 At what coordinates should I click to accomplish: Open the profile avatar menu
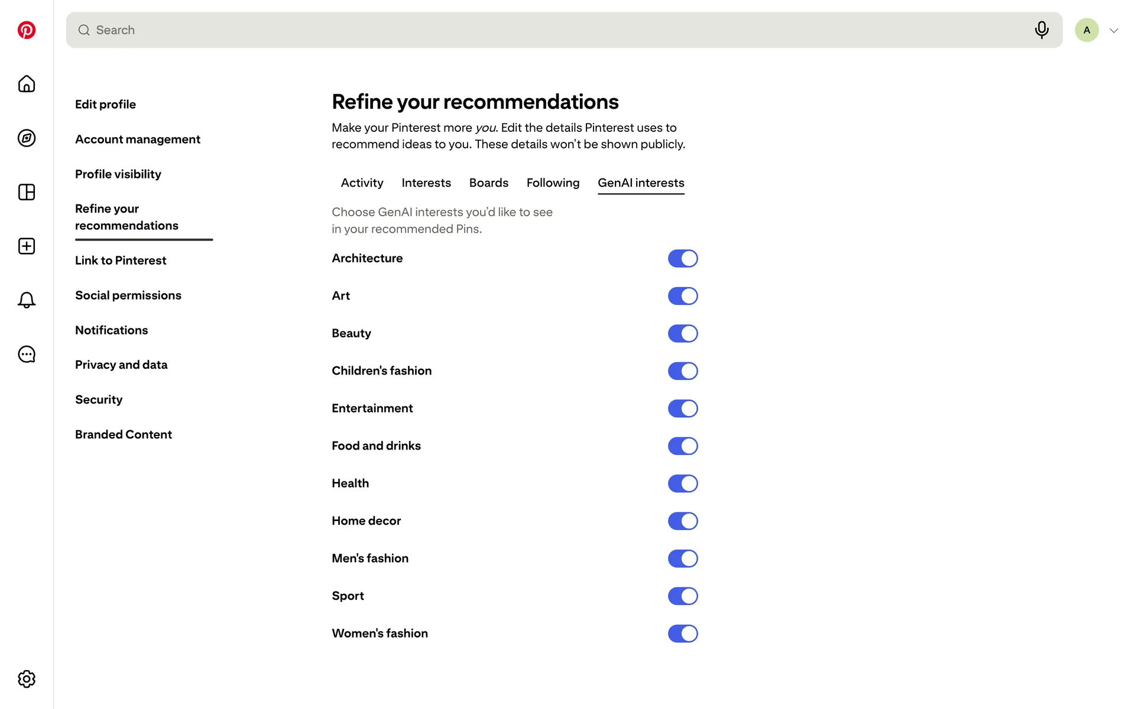[x=1087, y=30]
